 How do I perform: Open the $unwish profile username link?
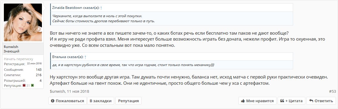11,47
